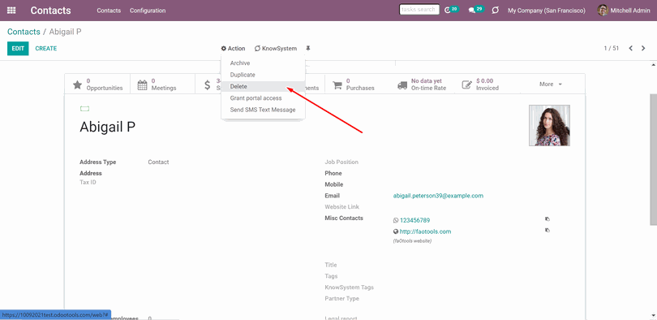657x320 pixels.
Task: Copy the 123456789 WhatsApp number icon
Action: (547, 219)
